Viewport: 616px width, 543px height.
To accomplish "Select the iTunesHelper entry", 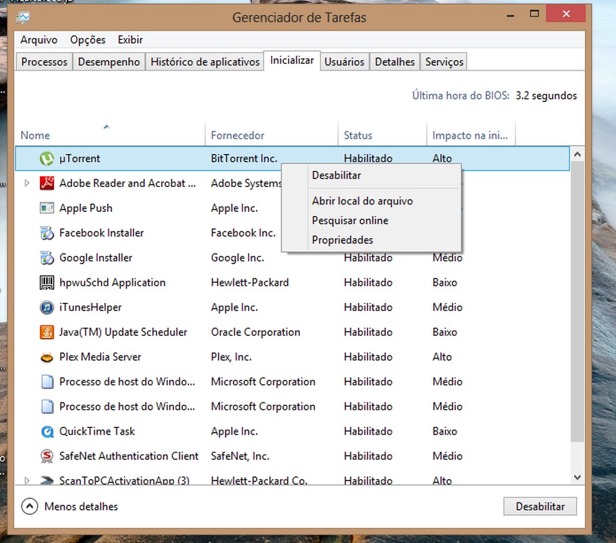I will 90,307.
